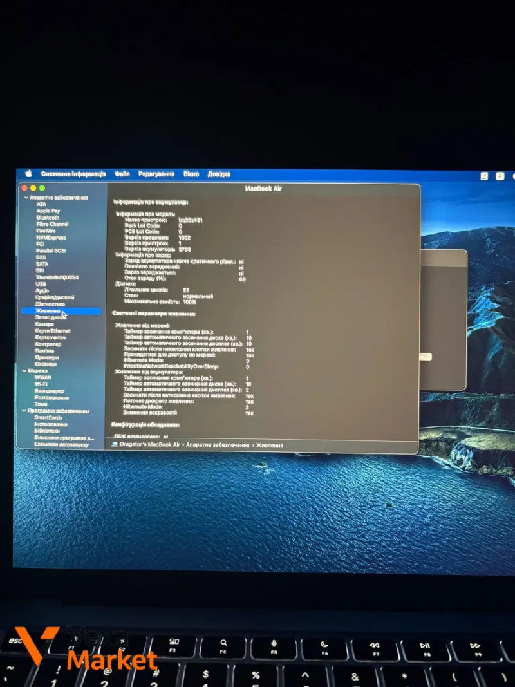Open the Вікно menu
Screen dimensions: 515x687
191,174
